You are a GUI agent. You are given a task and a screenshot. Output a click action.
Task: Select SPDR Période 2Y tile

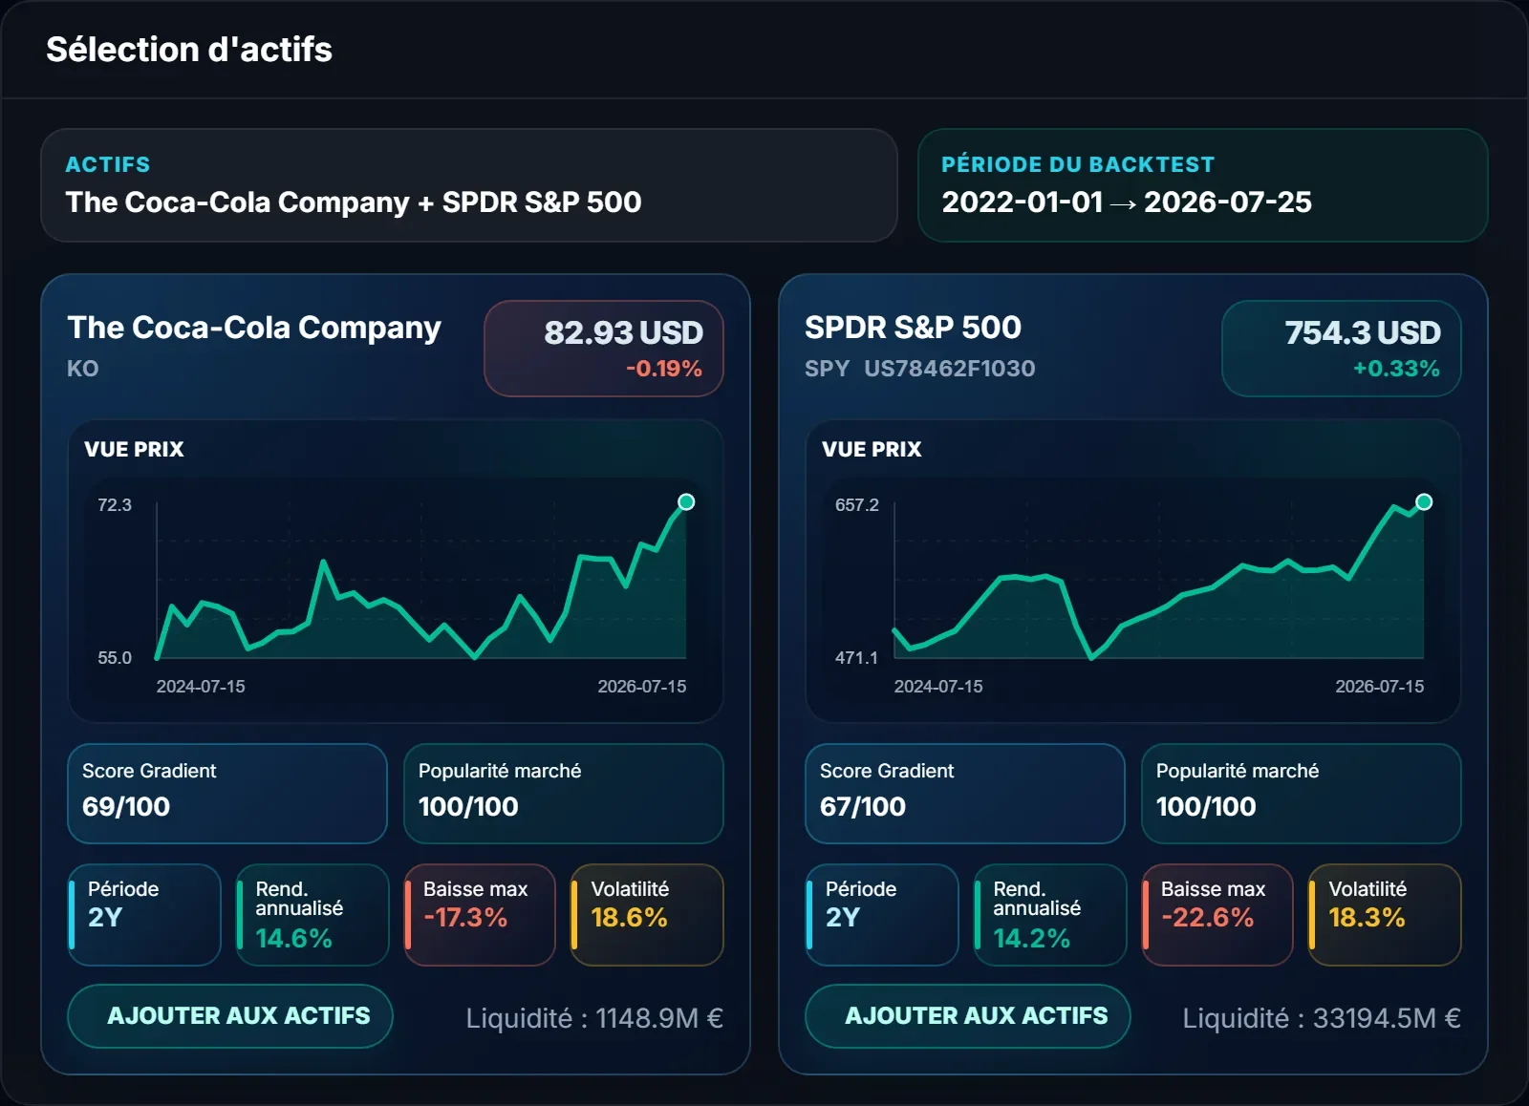[x=882, y=915]
